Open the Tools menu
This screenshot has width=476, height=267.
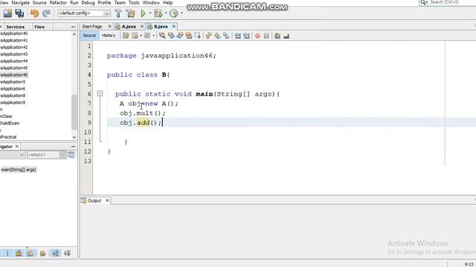(134, 3)
